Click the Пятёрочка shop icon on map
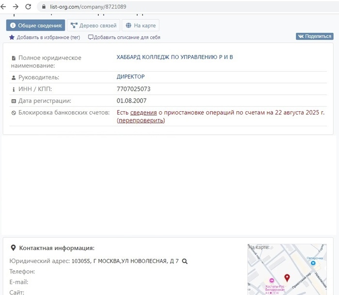The width and height of the screenshot is (339, 295). 313,263
